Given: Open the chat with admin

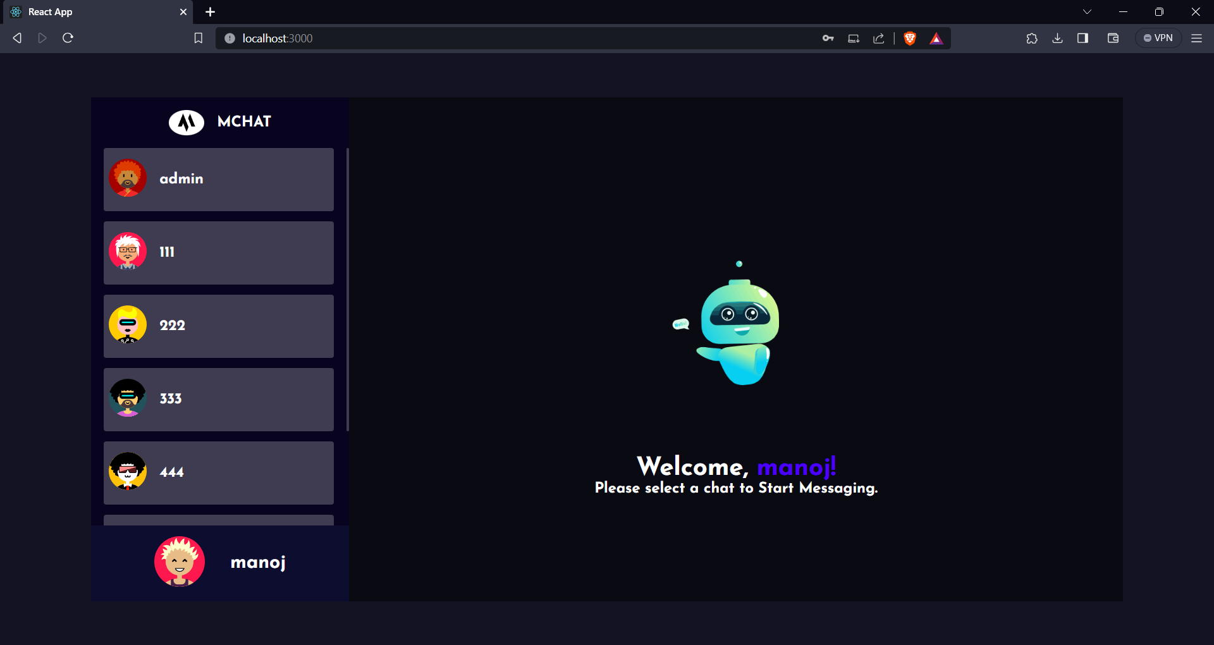Looking at the screenshot, I should (218, 179).
